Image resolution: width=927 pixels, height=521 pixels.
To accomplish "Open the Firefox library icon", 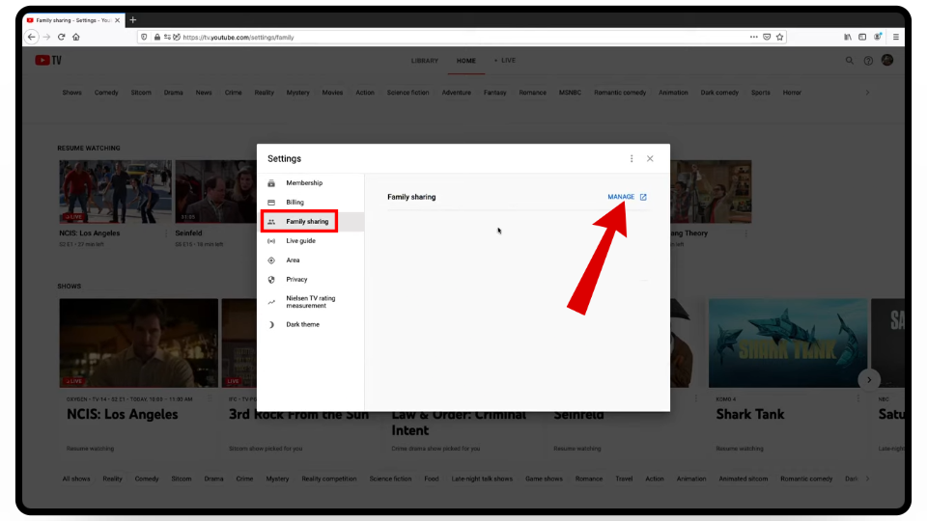I will [848, 37].
